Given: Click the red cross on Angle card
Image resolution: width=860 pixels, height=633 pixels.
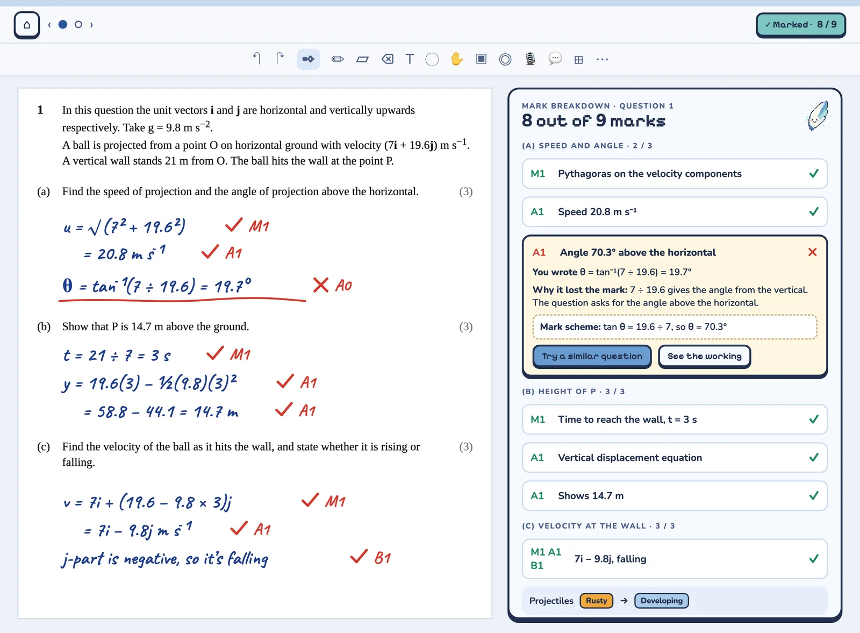Looking at the screenshot, I should (812, 252).
